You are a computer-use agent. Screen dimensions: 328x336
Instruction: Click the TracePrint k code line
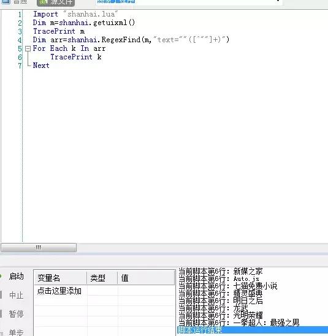coord(76,57)
